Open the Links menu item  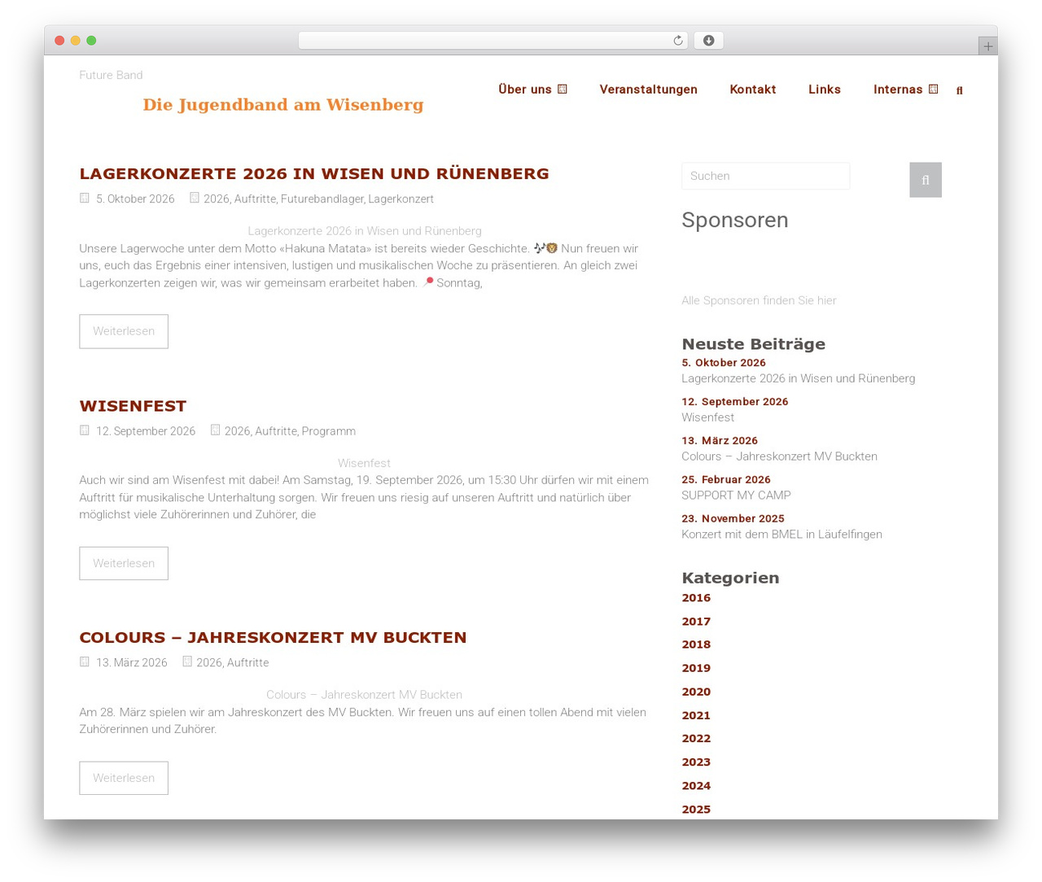(824, 90)
